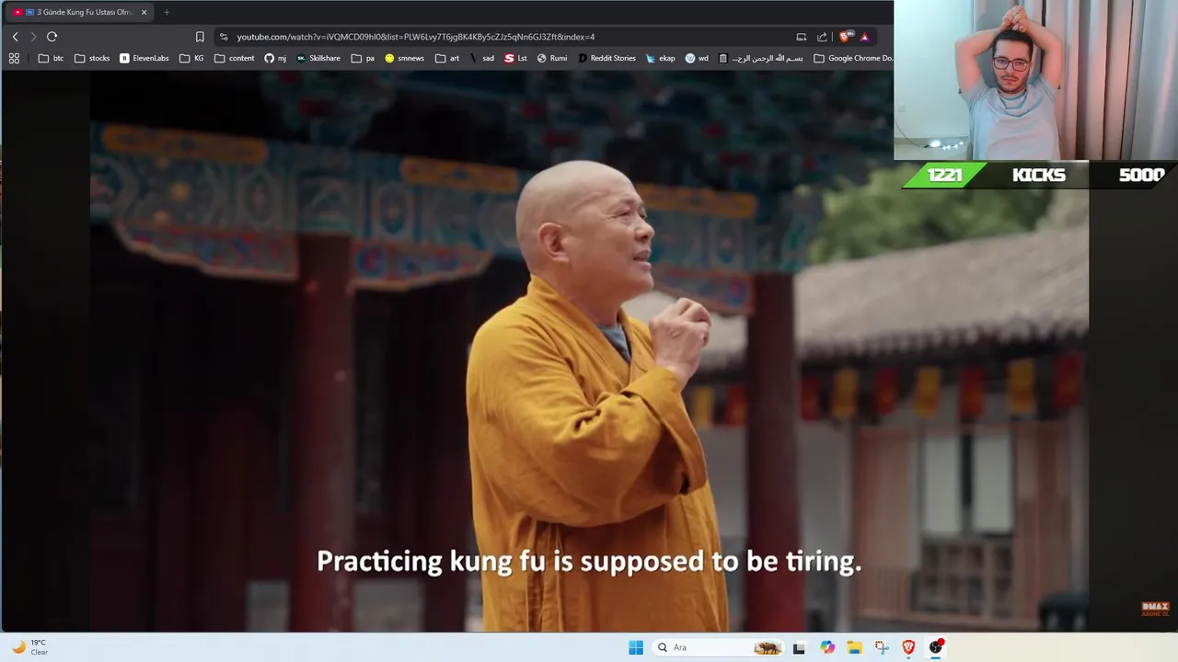
Task: Open the mj GitHub bookmark
Action: point(275,58)
